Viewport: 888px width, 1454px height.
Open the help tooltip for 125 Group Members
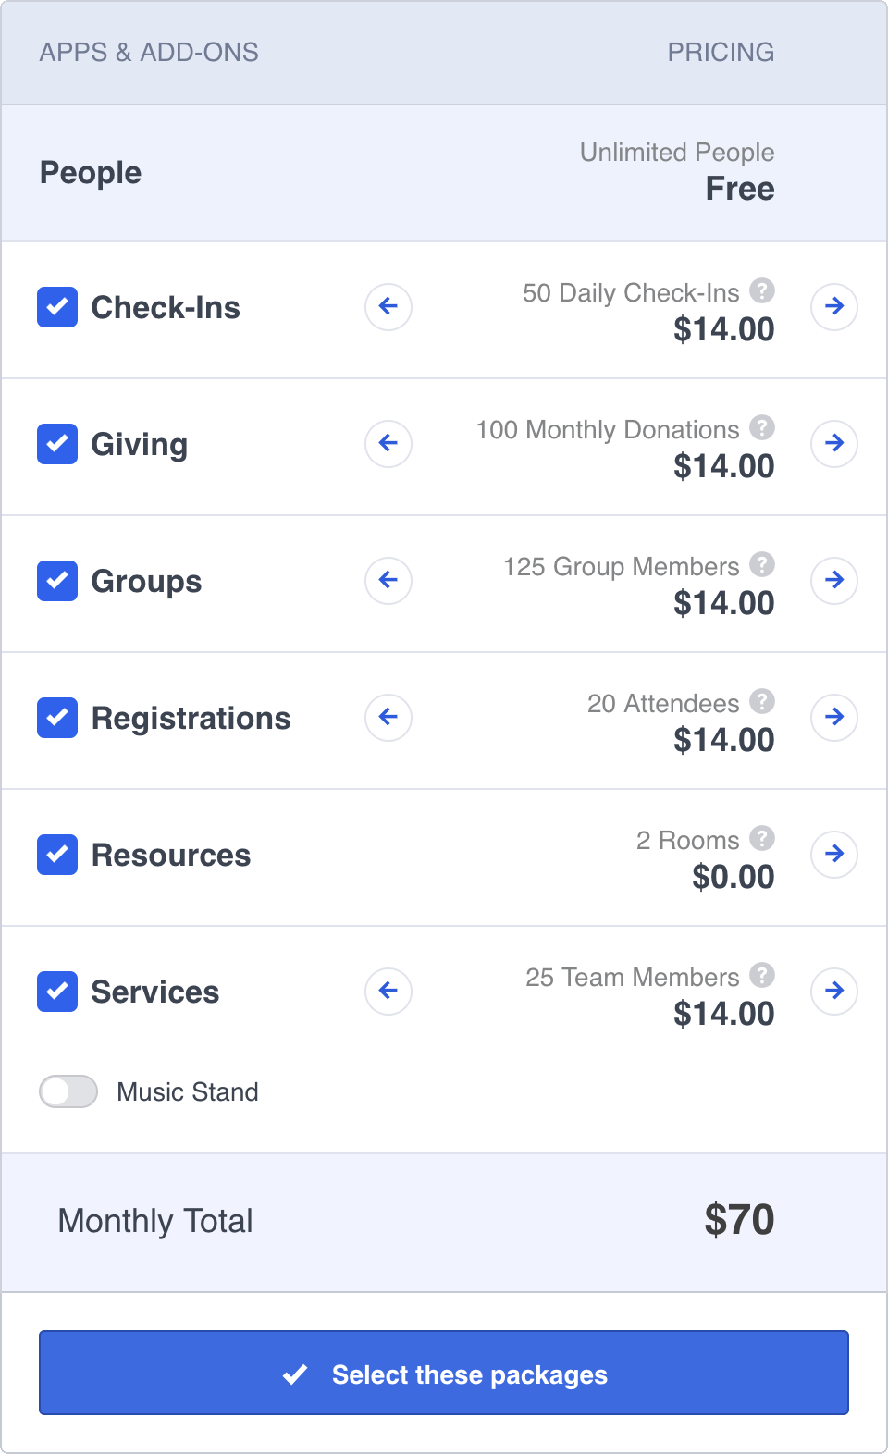coord(761,565)
